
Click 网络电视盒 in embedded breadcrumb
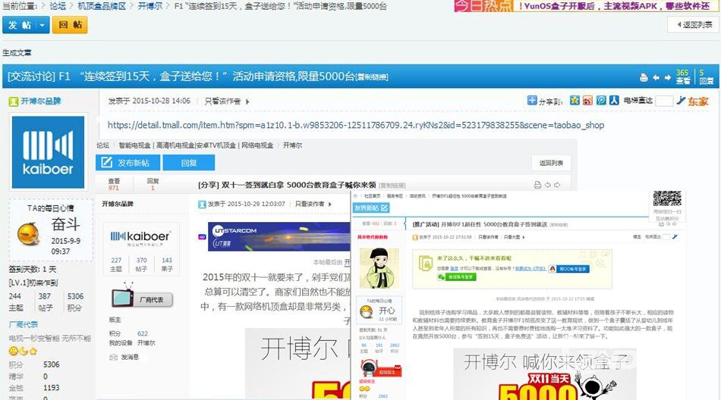(257, 145)
